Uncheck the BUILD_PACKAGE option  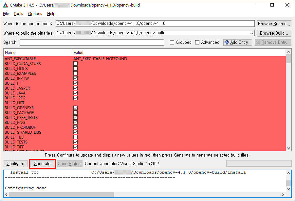75,113
